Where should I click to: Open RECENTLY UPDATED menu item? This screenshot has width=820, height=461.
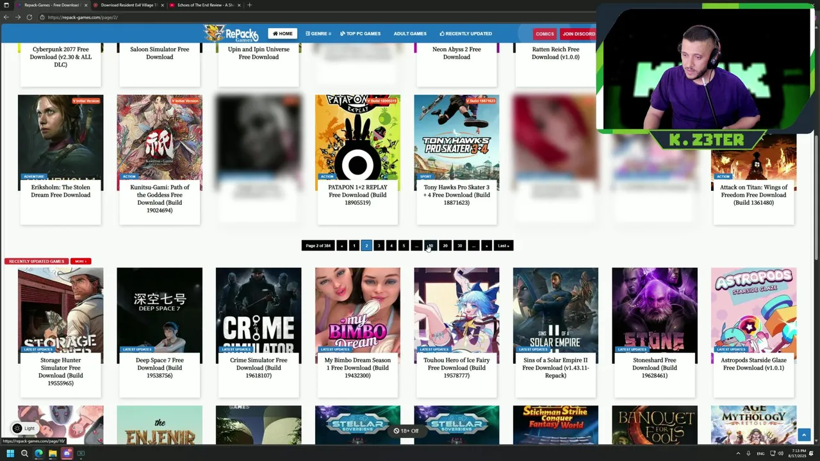coord(466,33)
